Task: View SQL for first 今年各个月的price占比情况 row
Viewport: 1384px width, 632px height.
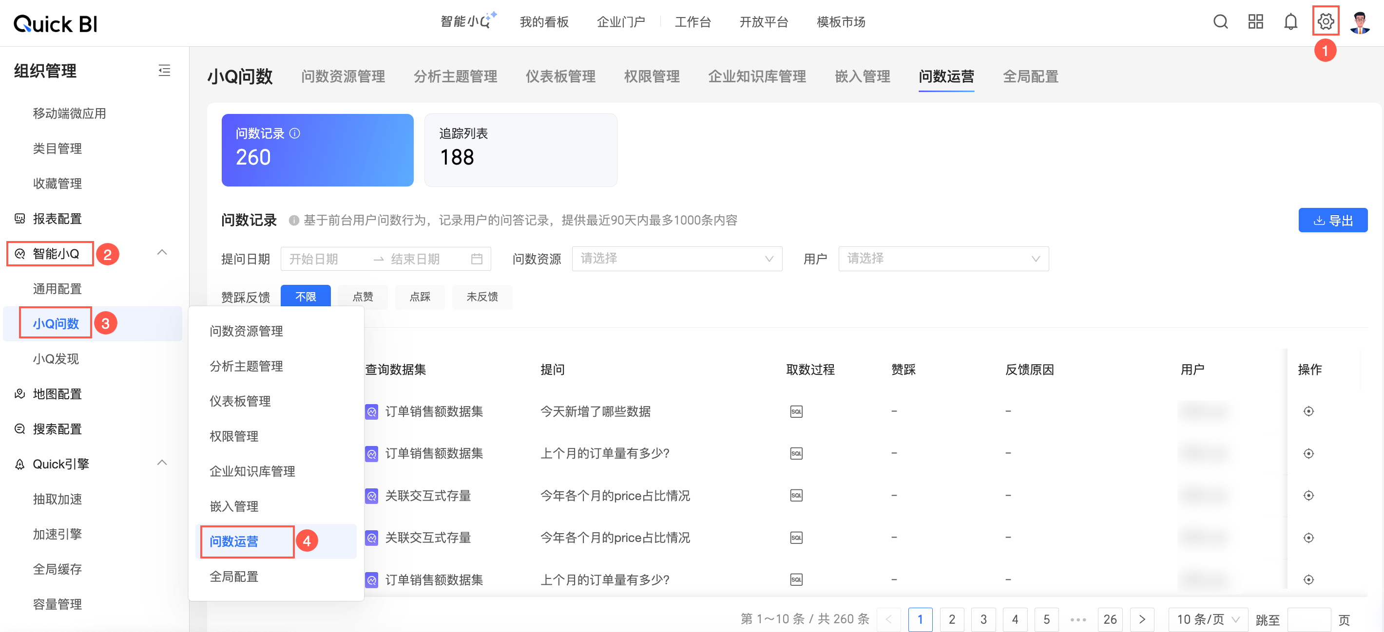Action: point(796,496)
